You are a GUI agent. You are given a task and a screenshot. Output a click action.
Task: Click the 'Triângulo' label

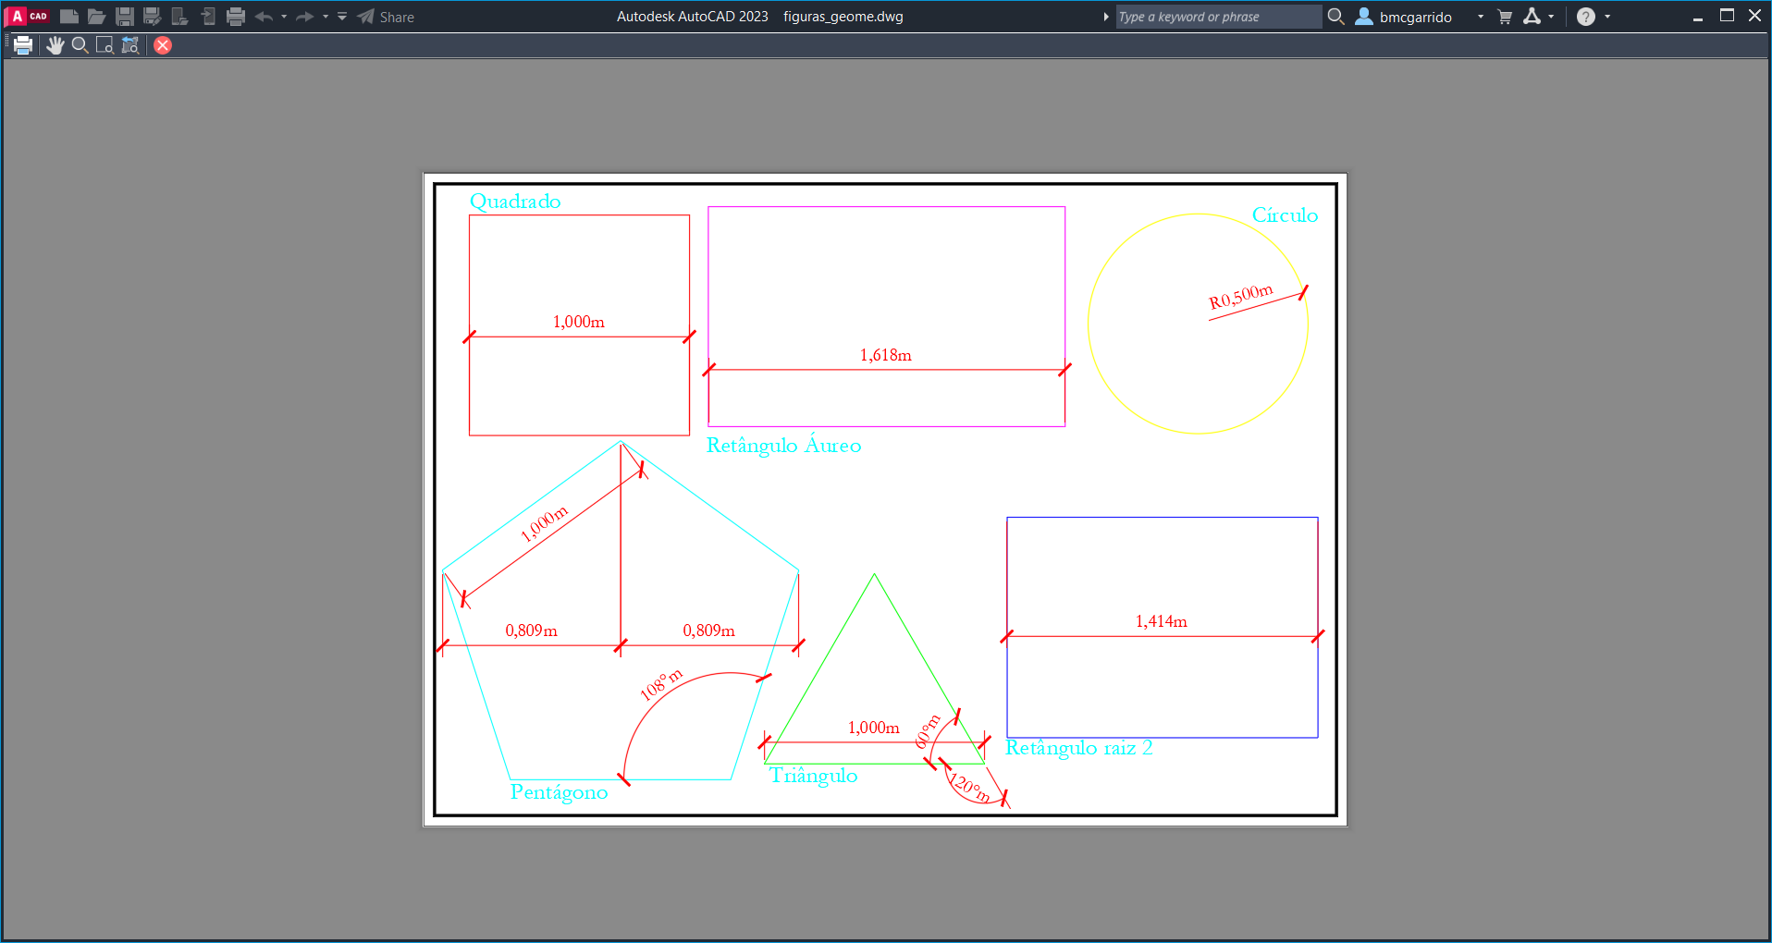point(814,776)
